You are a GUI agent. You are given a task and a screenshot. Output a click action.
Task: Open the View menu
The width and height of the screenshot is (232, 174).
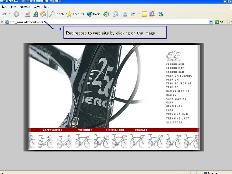pyautogui.click(x=13, y=6)
